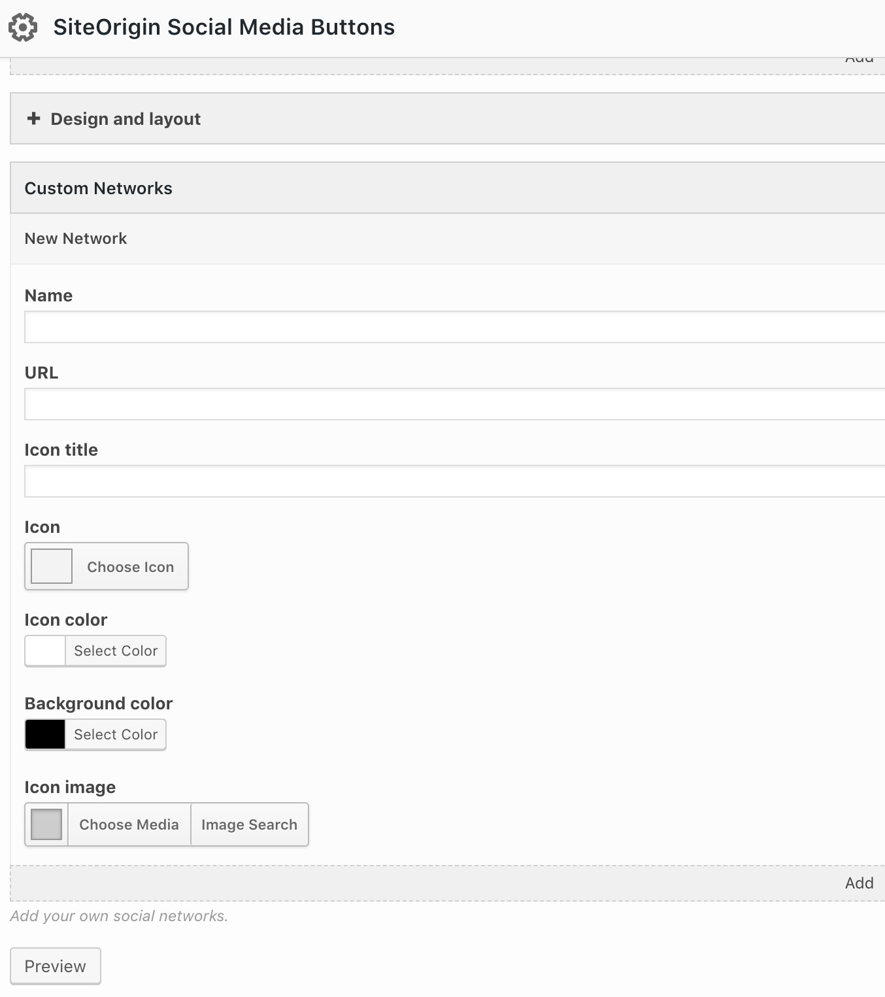Click the gear icon beside the widget title
Viewport: 885px width, 997px height.
(23, 27)
